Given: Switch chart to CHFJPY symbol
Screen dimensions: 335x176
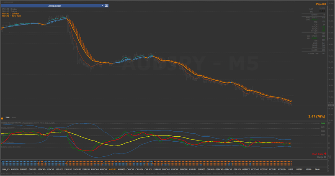Looking at the screenshot, I should [x=148, y=169].
